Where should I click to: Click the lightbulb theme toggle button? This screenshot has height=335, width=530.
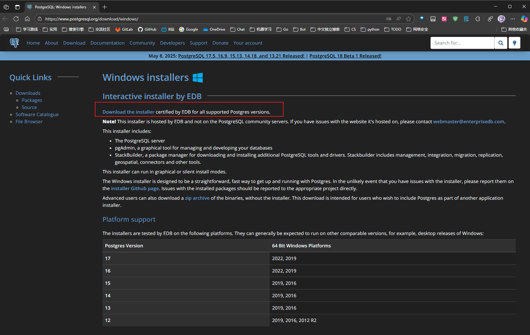coord(515,43)
